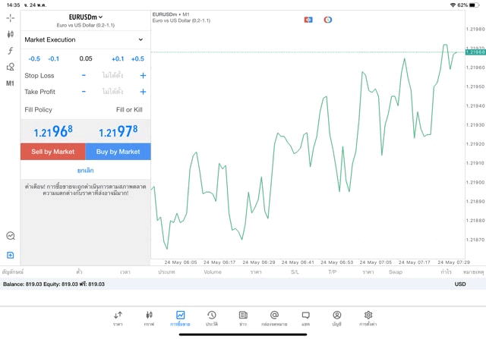This screenshot has width=486, height=339.
Task: Tap the 1.21978 buy price
Action: coord(118,131)
